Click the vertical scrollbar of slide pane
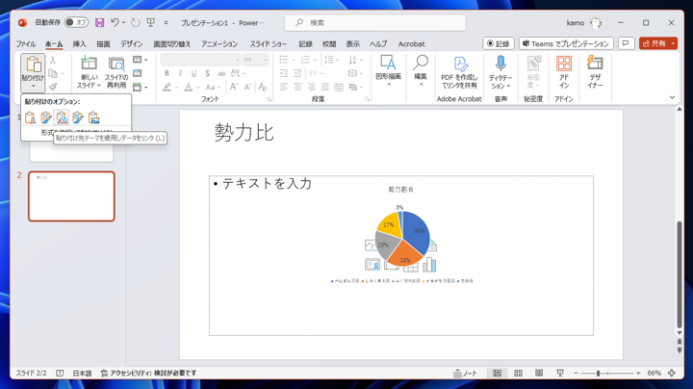Viewport: 693px width, 389px height. 680,274
